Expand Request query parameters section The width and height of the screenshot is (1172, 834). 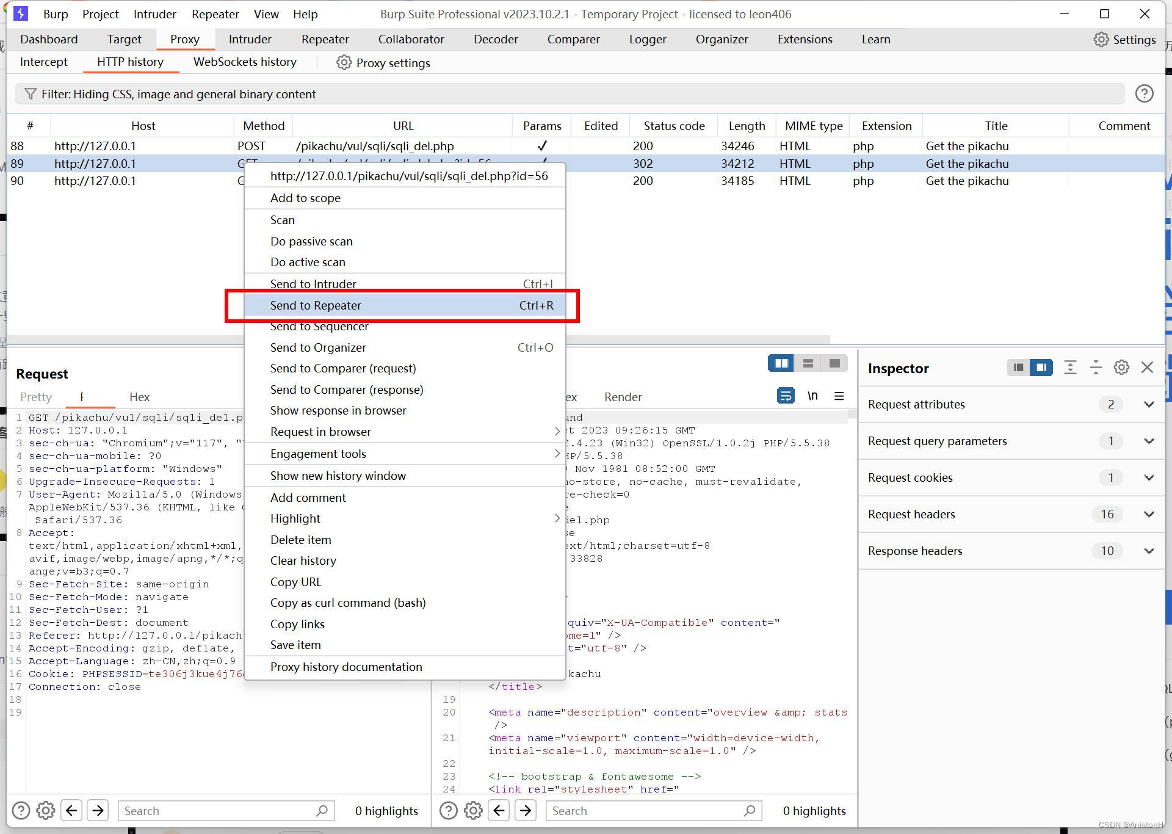[x=1148, y=440]
